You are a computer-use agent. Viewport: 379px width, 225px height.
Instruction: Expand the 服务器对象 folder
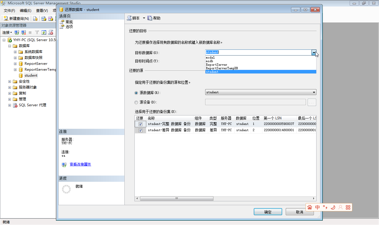coord(10,87)
